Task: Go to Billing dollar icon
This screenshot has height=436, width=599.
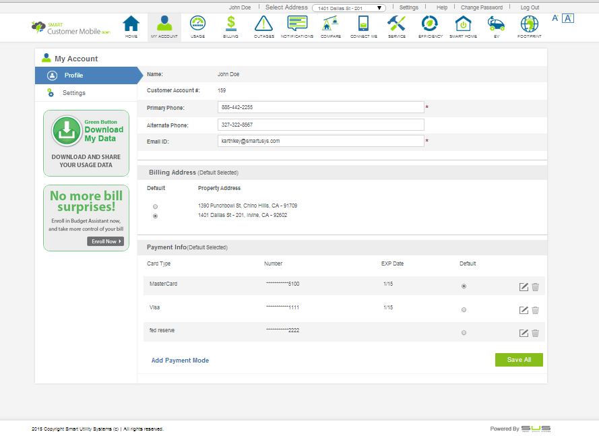Action: (x=230, y=26)
